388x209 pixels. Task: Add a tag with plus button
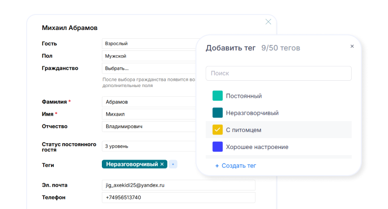pyautogui.click(x=173, y=164)
